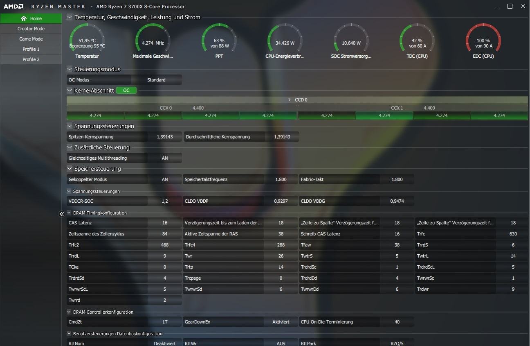Collapse the Spannungssteuerungen section near Spitzen-Kernspannung
This screenshot has height=346, width=530.
point(70,126)
